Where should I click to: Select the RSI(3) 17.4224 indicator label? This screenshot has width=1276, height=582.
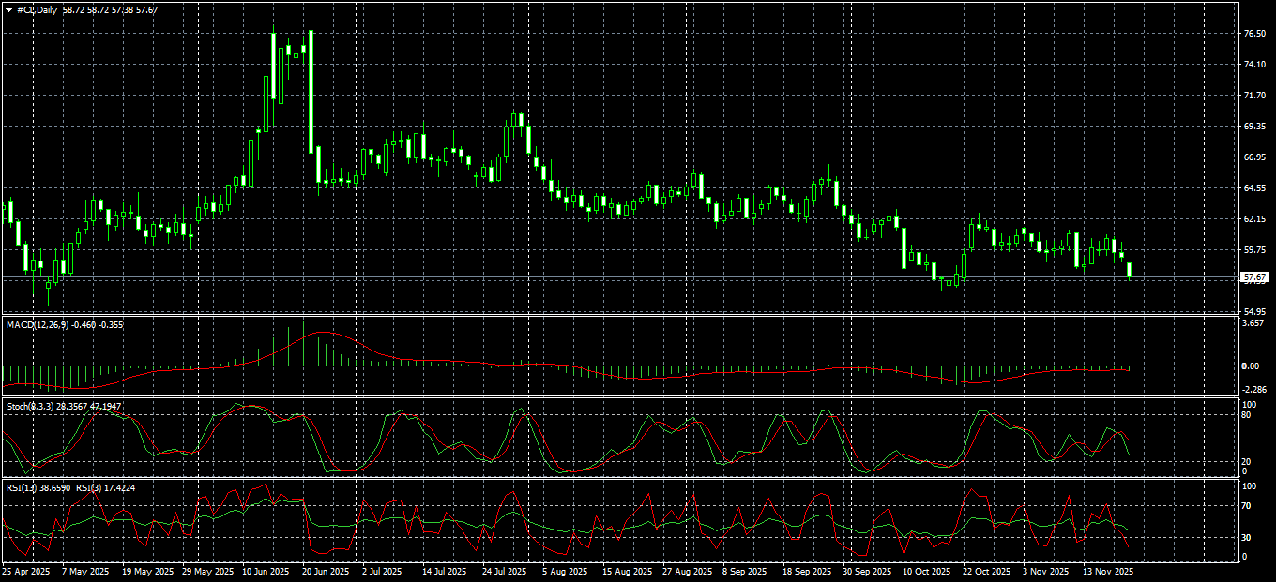pyautogui.click(x=106, y=487)
